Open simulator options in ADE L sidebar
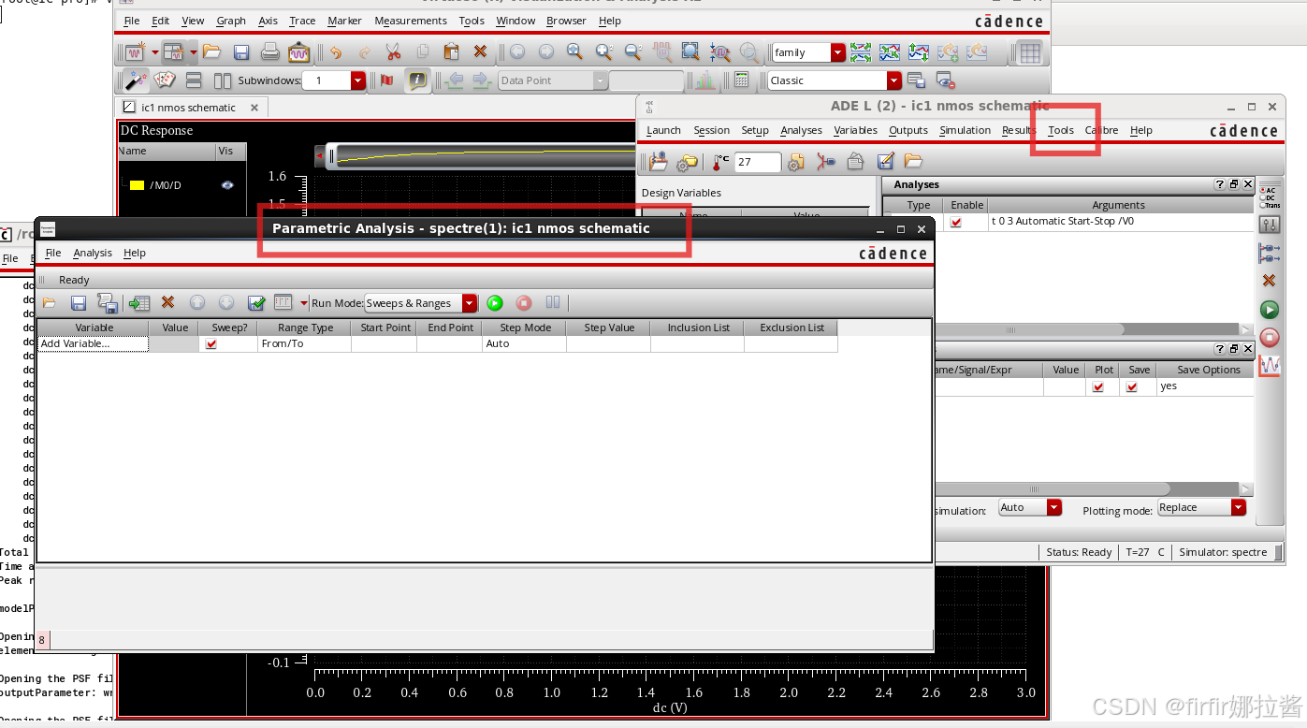1307x728 pixels. (x=1270, y=225)
